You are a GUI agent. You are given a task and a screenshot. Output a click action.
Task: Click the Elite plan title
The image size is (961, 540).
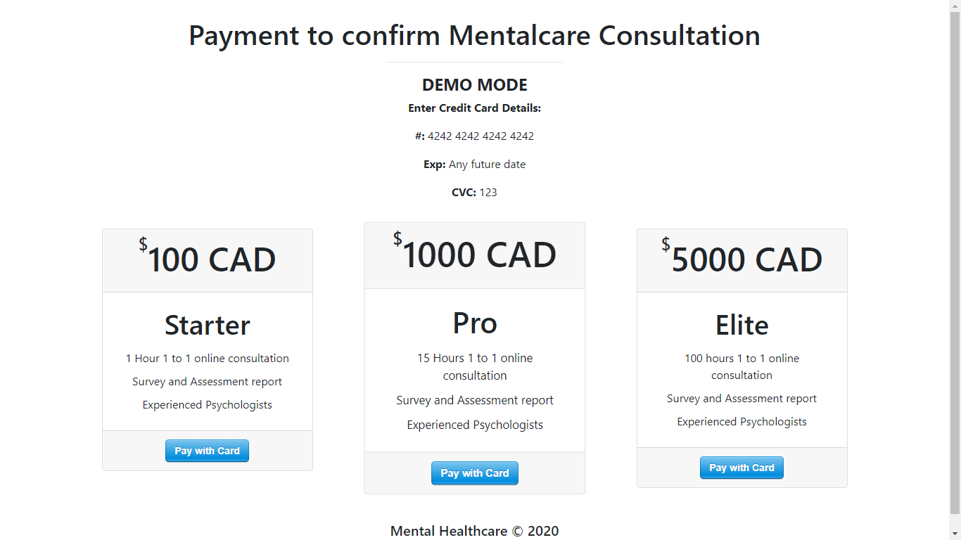coord(742,325)
